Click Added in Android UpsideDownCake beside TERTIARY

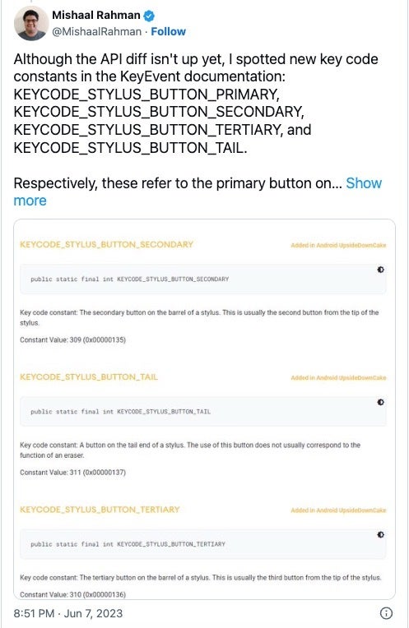[338, 510]
